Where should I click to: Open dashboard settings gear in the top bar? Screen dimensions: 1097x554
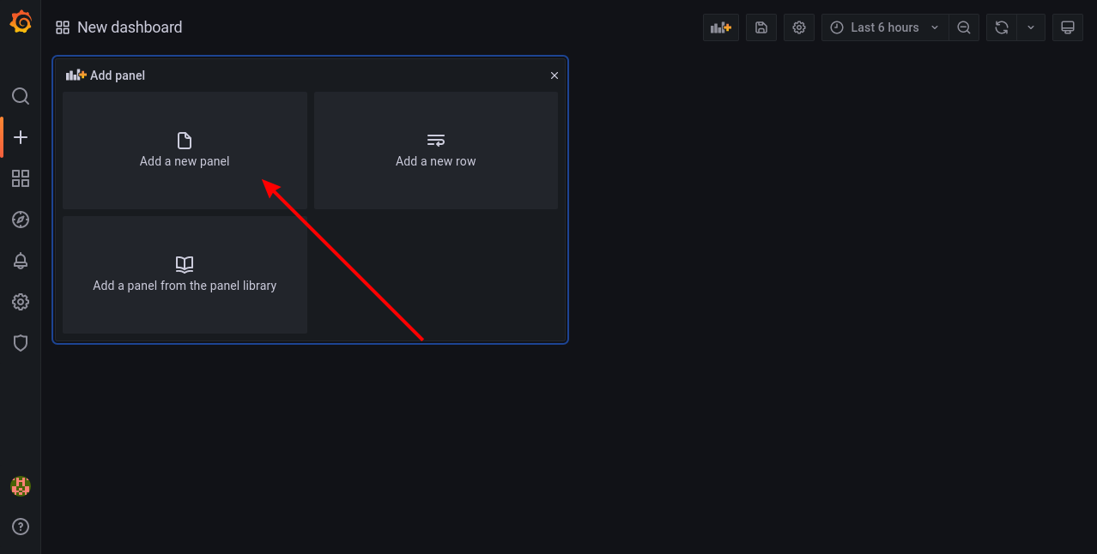pos(799,27)
